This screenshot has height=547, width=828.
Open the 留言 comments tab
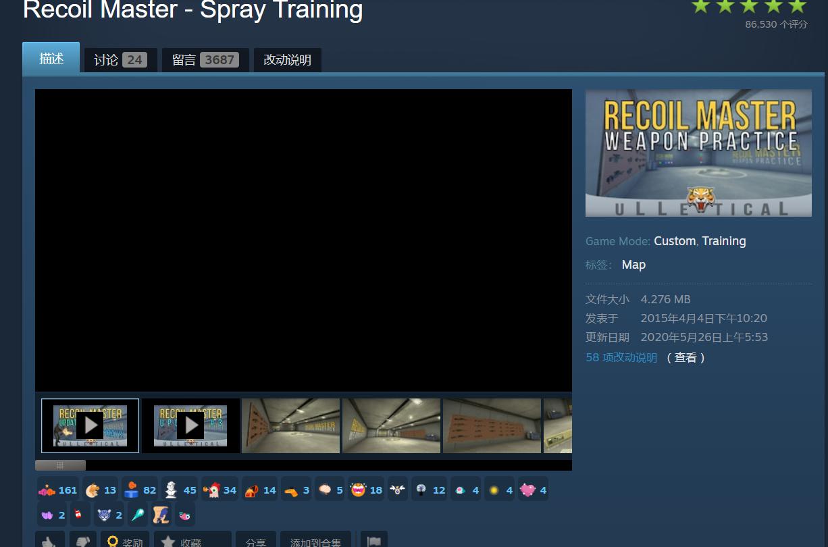click(x=205, y=60)
